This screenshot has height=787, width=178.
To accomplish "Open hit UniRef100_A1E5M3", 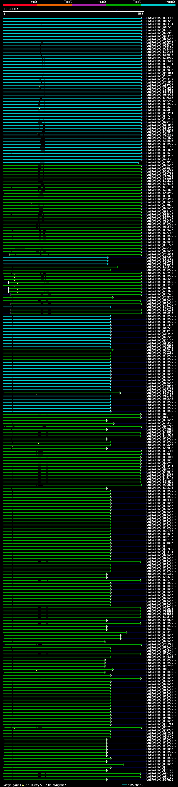I will coord(159,21).
